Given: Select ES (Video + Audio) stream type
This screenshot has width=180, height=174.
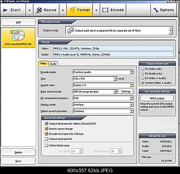Looking at the screenshot, I should click(142, 78).
